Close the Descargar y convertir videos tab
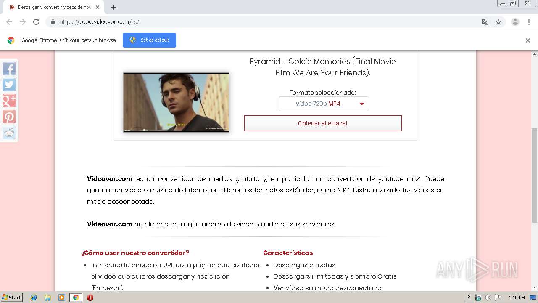This screenshot has height=303, width=538. 98,7
